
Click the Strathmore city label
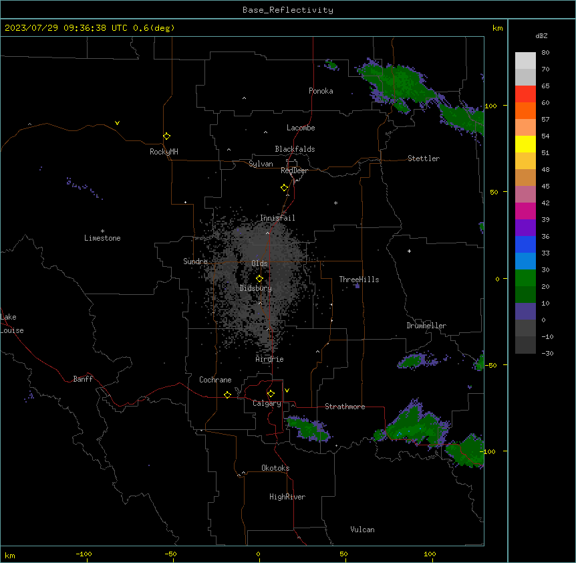point(345,407)
